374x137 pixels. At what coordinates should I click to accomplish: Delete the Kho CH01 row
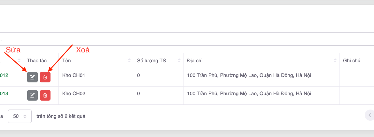pos(45,77)
